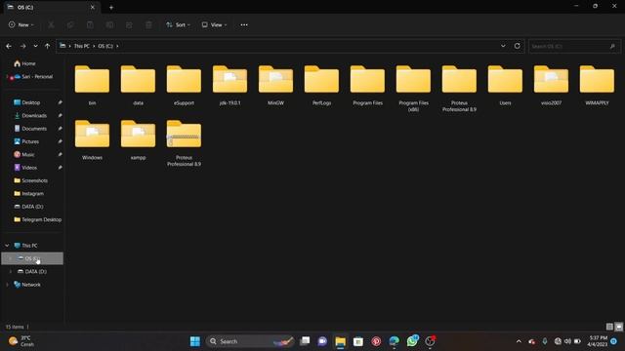The image size is (625, 351).
Task: Click OS (C:) in the address breadcrumb
Action: coord(105,46)
